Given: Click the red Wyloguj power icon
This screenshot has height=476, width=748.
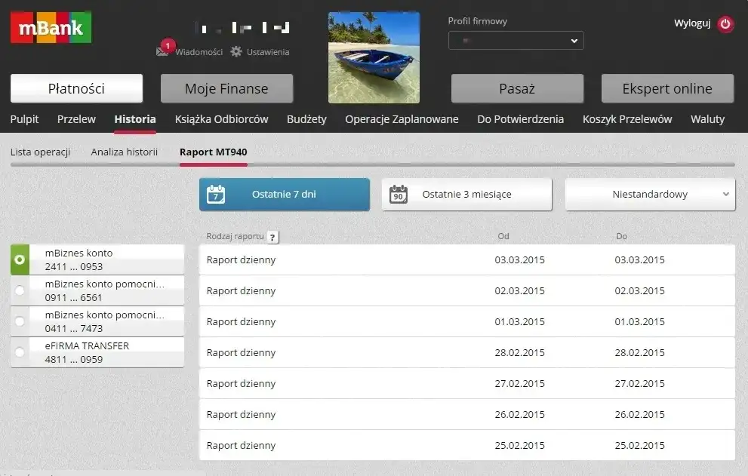Looking at the screenshot, I should point(725,24).
